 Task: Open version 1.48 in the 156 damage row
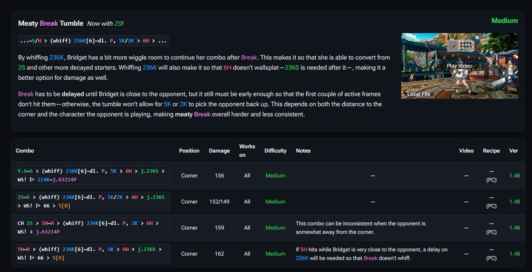tap(515, 175)
